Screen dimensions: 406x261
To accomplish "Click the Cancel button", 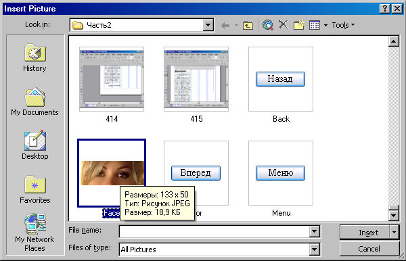I will 369,249.
